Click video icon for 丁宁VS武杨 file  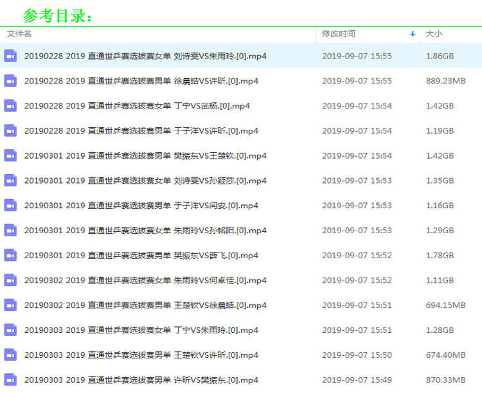click(10, 106)
